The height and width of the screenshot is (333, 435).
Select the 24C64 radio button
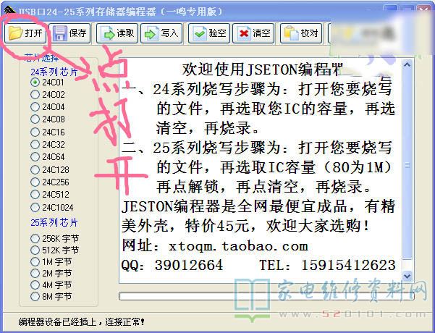[35, 157]
